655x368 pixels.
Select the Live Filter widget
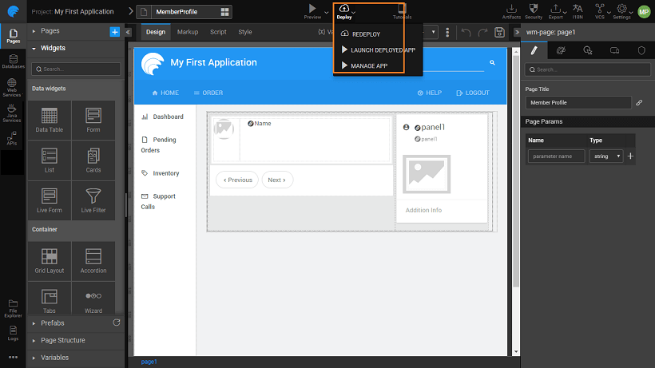[93, 199]
